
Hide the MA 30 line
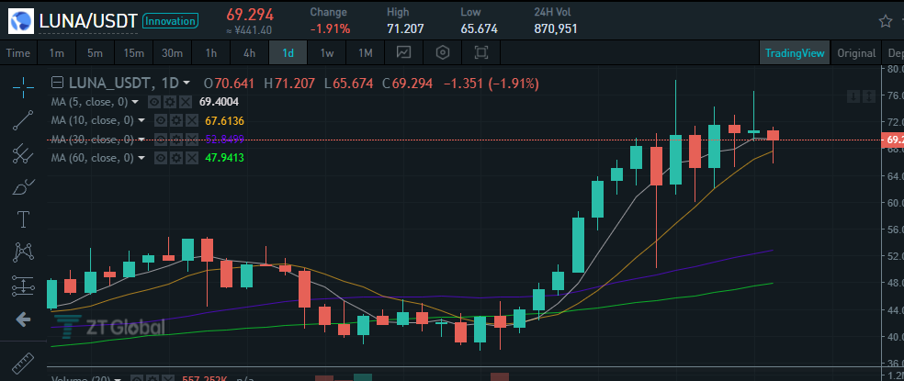coord(160,139)
